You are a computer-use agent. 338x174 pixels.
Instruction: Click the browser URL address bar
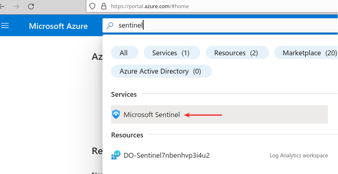215,6
